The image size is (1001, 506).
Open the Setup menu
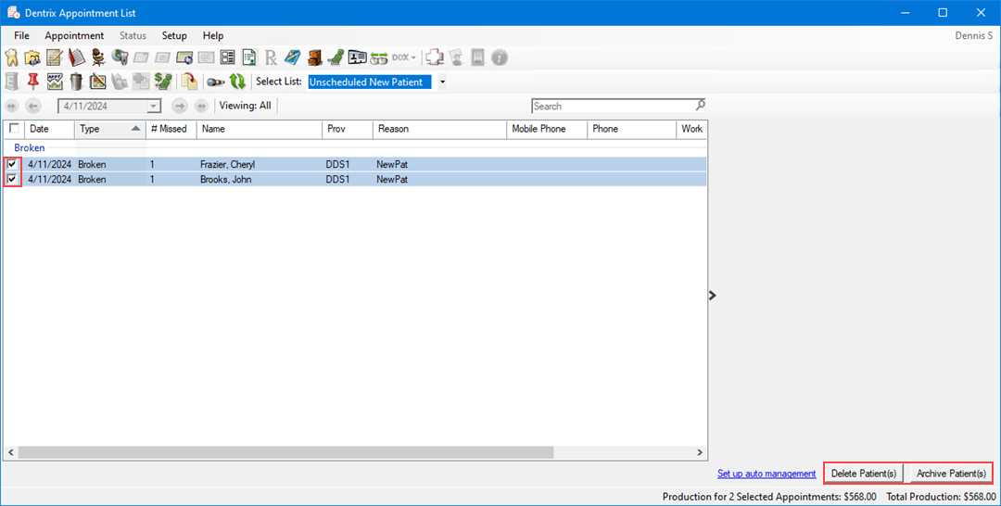pyautogui.click(x=174, y=35)
